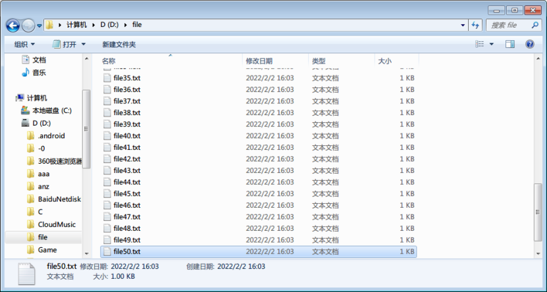Select 文档 in the navigation pane
The width and height of the screenshot is (547, 292).
(x=39, y=60)
